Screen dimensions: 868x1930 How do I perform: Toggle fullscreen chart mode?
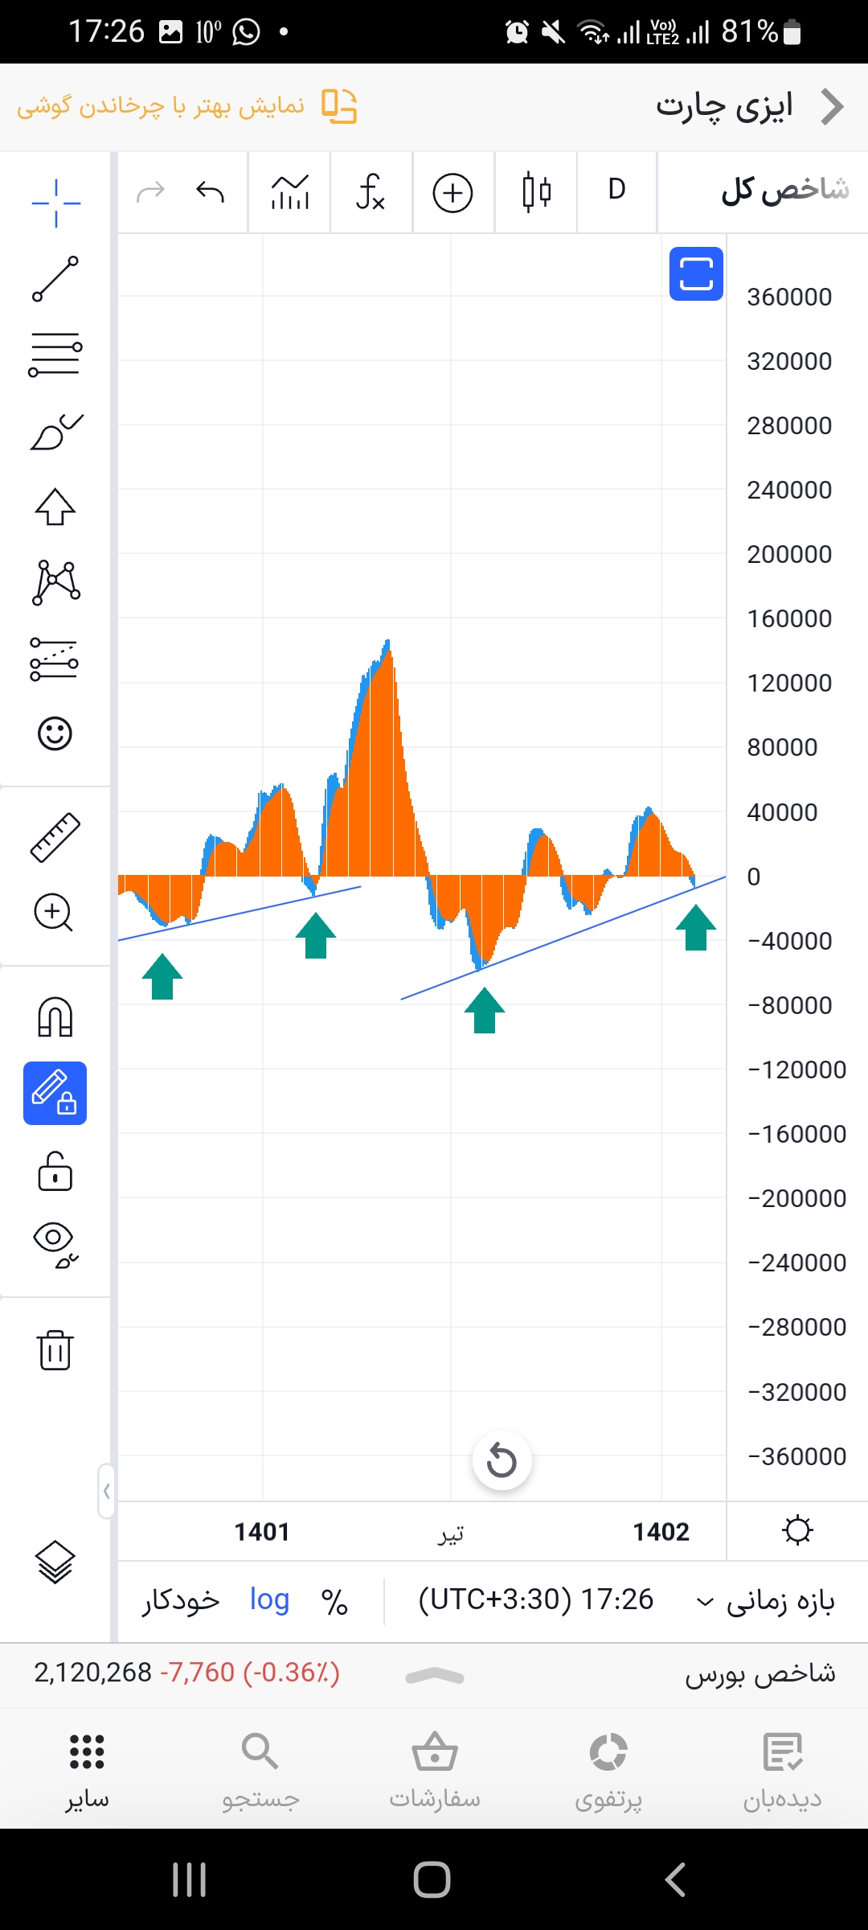[696, 274]
